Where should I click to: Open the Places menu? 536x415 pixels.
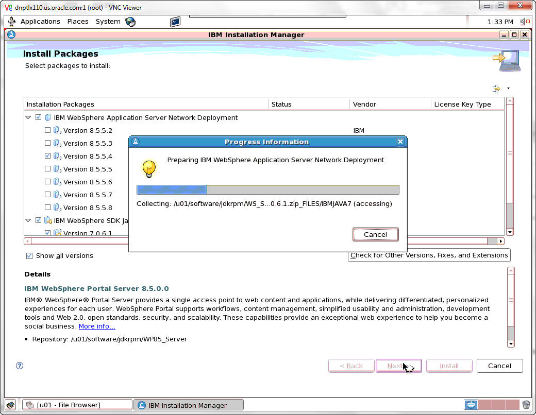pos(78,22)
